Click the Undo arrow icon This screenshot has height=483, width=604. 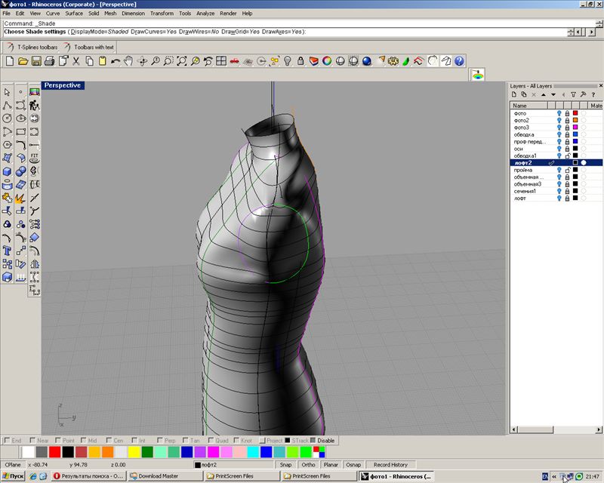click(x=116, y=60)
